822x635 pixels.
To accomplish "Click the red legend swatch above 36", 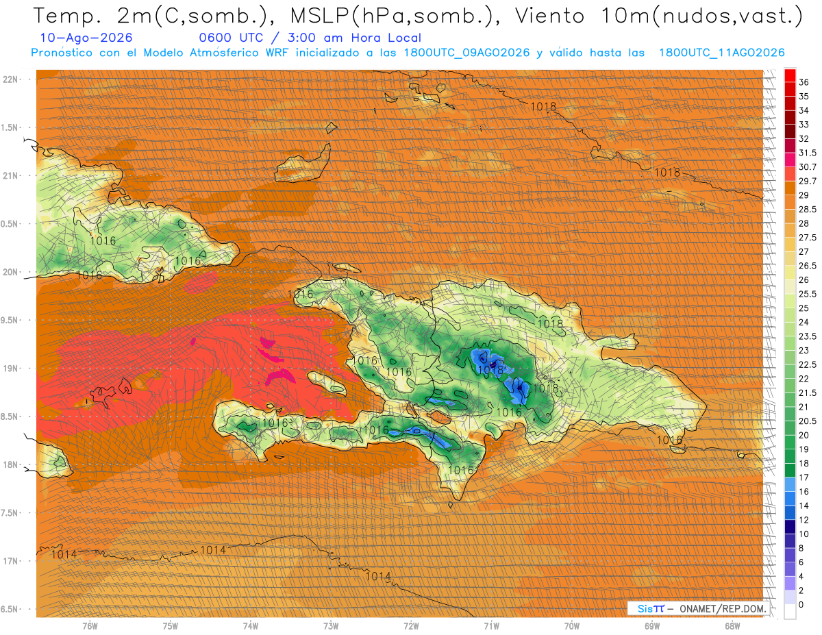I will click(x=790, y=75).
